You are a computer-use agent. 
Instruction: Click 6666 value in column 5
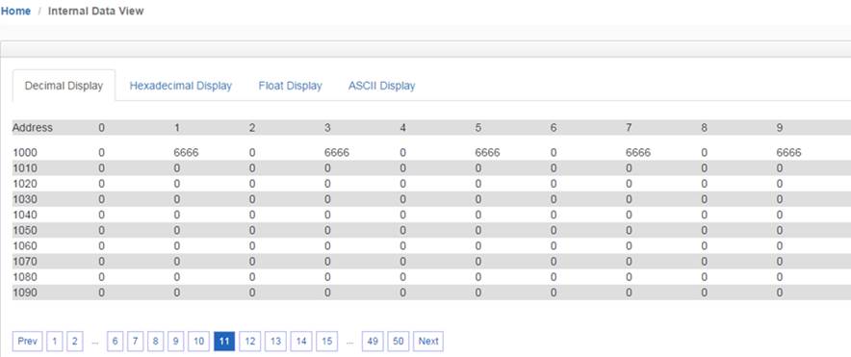(487, 153)
